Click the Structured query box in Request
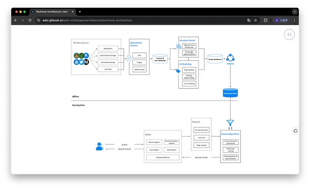 (202, 130)
